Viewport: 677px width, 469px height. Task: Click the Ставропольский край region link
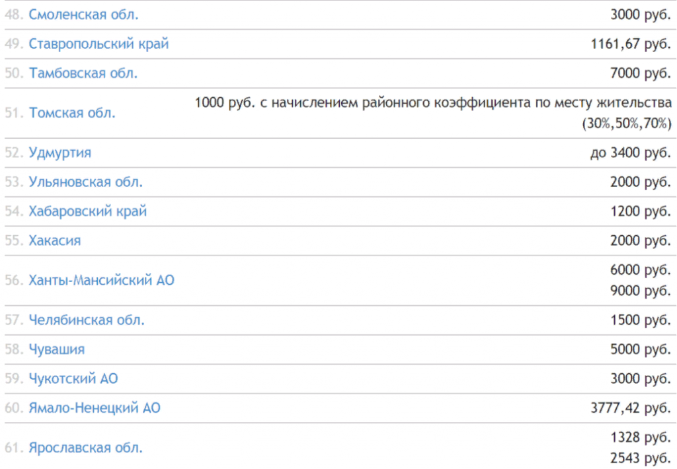[x=99, y=44]
